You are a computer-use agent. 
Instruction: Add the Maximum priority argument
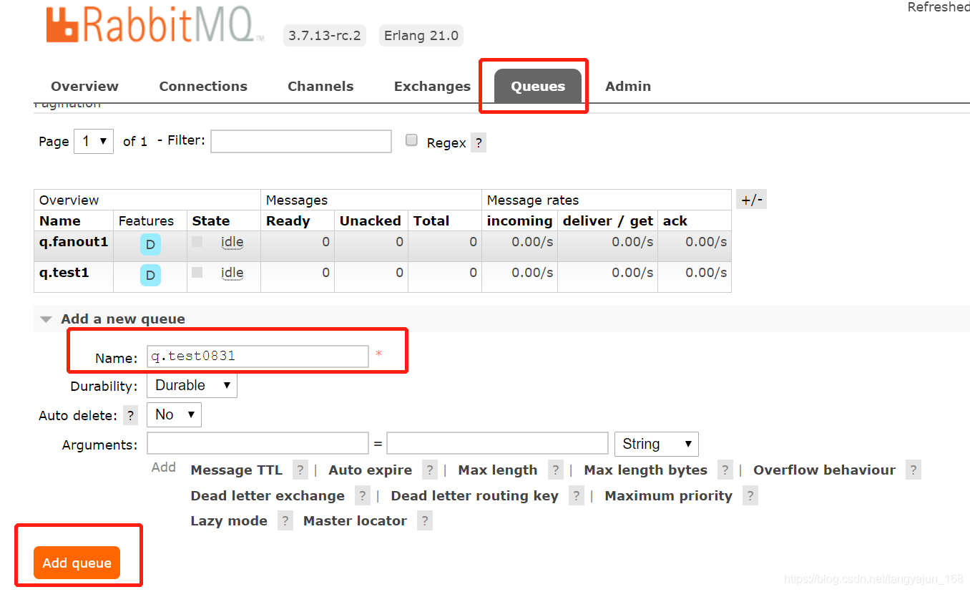(x=668, y=496)
